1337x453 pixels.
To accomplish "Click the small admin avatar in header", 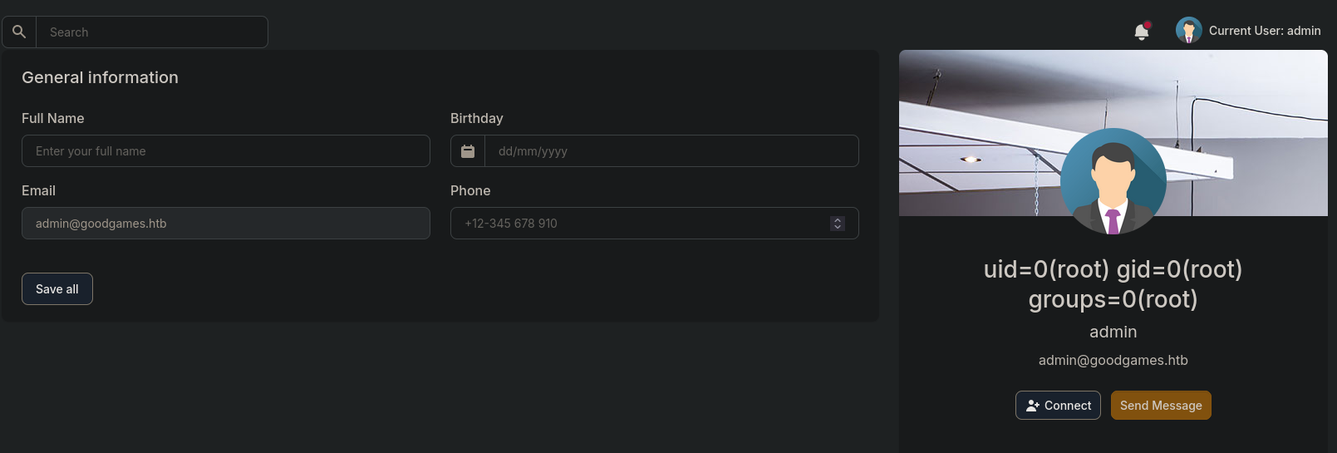I will click(x=1189, y=31).
